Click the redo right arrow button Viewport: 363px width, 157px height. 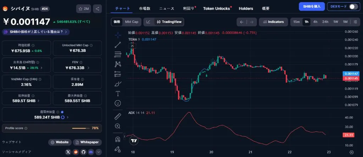[252, 22]
